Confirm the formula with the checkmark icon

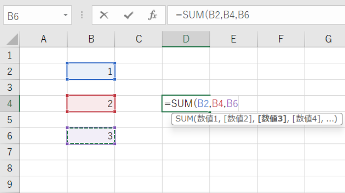[x=129, y=15]
